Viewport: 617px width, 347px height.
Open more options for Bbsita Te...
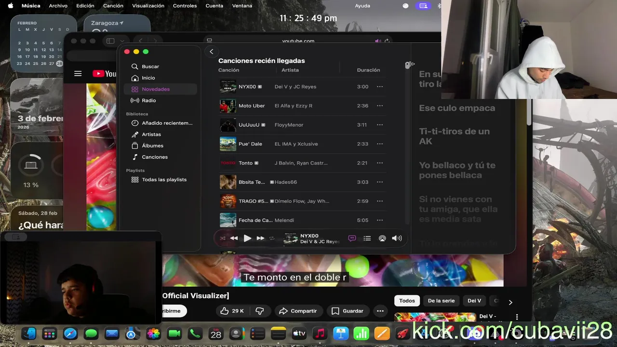(x=380, y=182)
